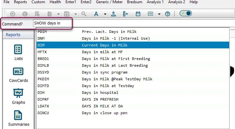Open the Analysis 2 menu
This screenshot has height=129, width=235.
[x=177, y=2]
